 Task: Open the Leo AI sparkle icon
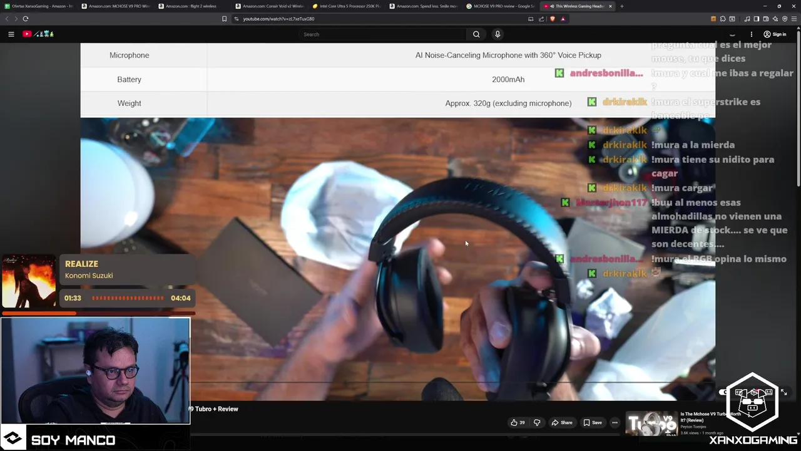pyautogui.click(x=775, y=19)
